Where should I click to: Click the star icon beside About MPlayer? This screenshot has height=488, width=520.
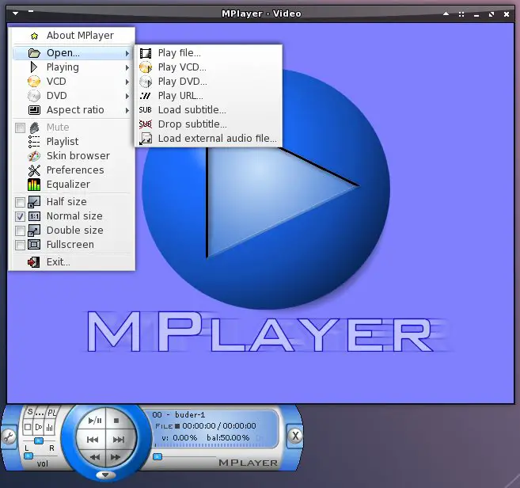pos(34,36)
